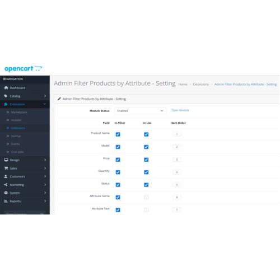
Task: Click the Extensions puzzle icon
Action: (6, 104)
